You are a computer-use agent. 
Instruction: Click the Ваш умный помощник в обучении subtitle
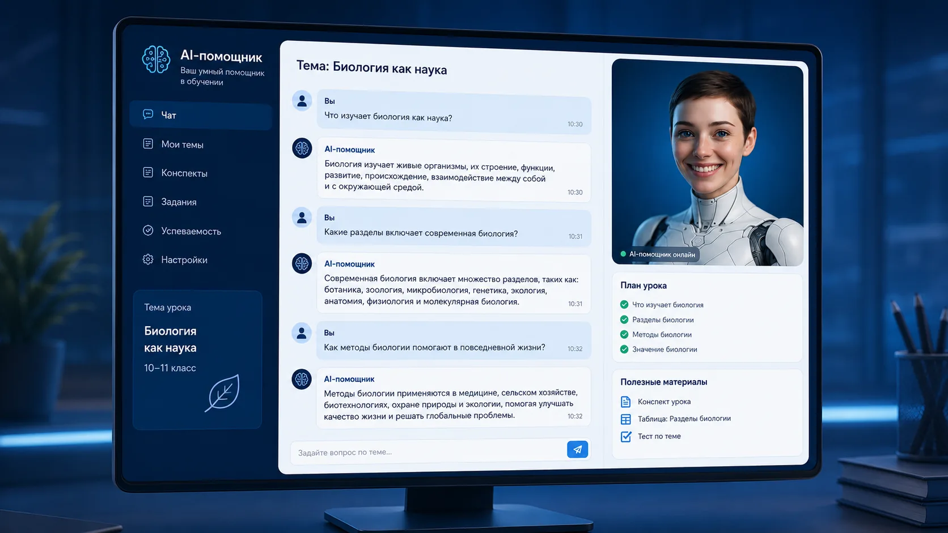pyautogui.click(x=222, y=77)
